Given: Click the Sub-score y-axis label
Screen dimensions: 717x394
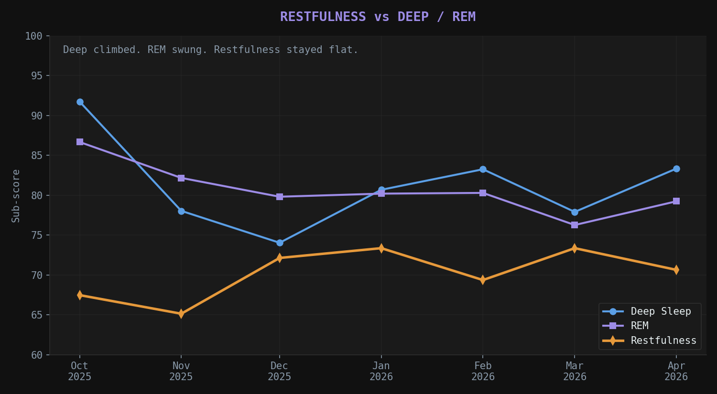Looking at the screenshot, I should 16,195.
